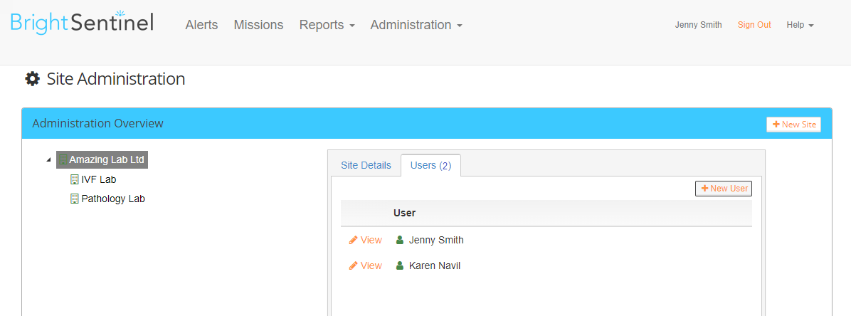Open the Reports dropdown menu
Image resolution: width=851 pixels, height=316 pixels.
coord(327,25)
